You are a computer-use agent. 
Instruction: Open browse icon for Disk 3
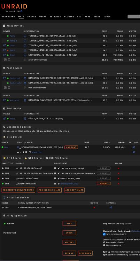[5, 55]
